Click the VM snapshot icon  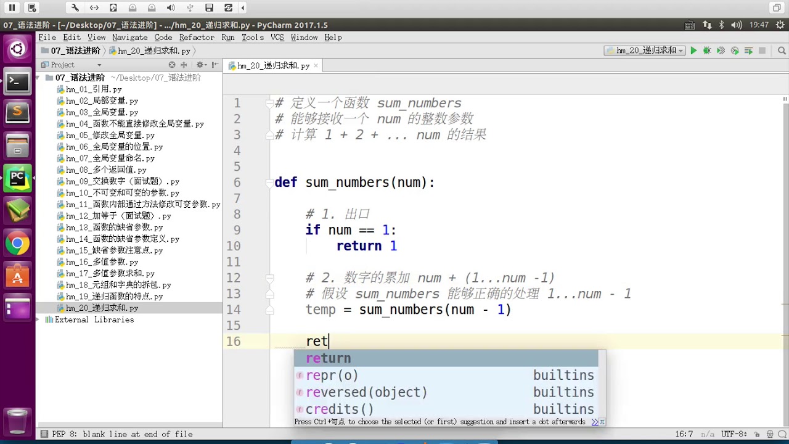click(32, 8)
